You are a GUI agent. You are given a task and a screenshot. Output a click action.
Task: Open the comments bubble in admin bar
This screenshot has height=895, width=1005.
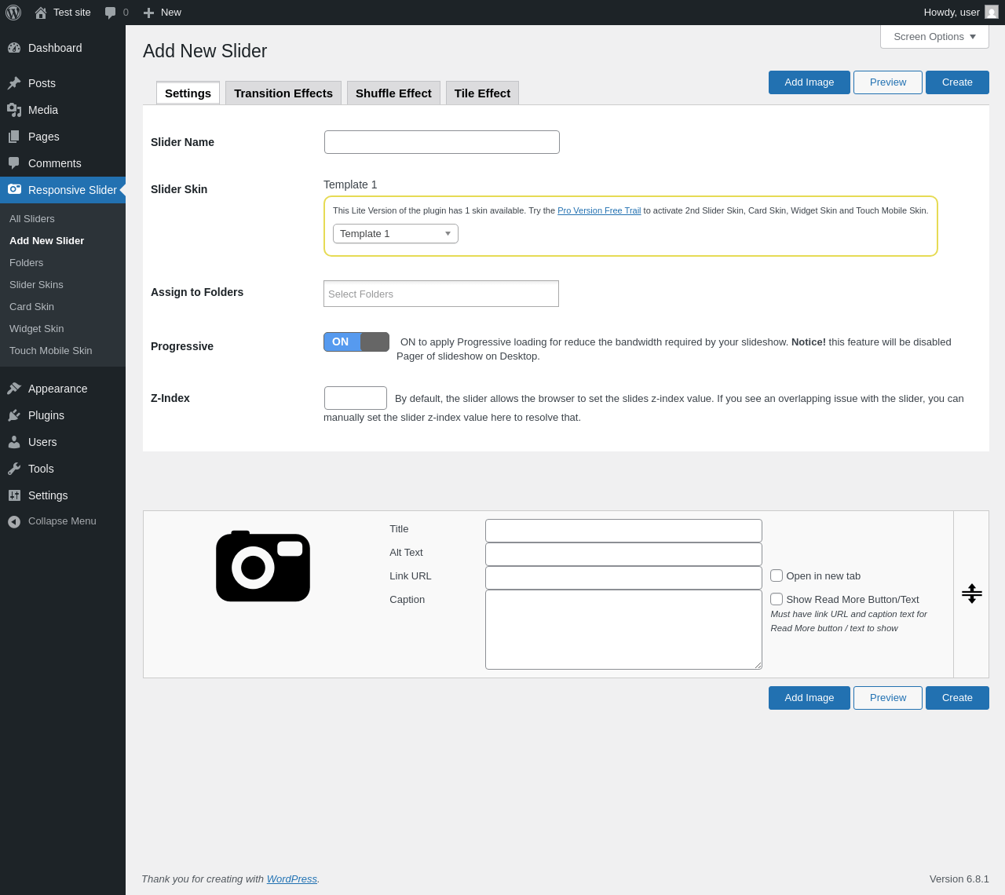click(x=111, y=13)
